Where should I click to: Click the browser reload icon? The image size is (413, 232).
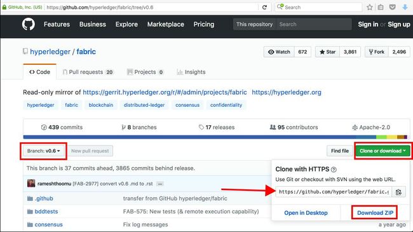click(264, 8)
